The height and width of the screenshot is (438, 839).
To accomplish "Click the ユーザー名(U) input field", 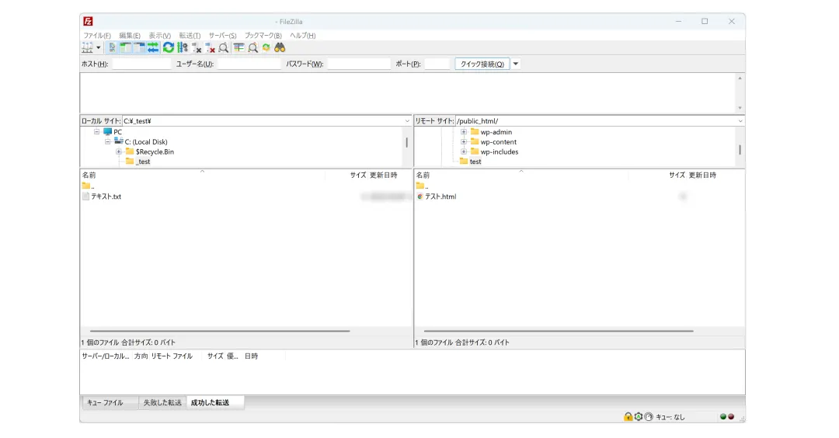I will tap(249, 64).
